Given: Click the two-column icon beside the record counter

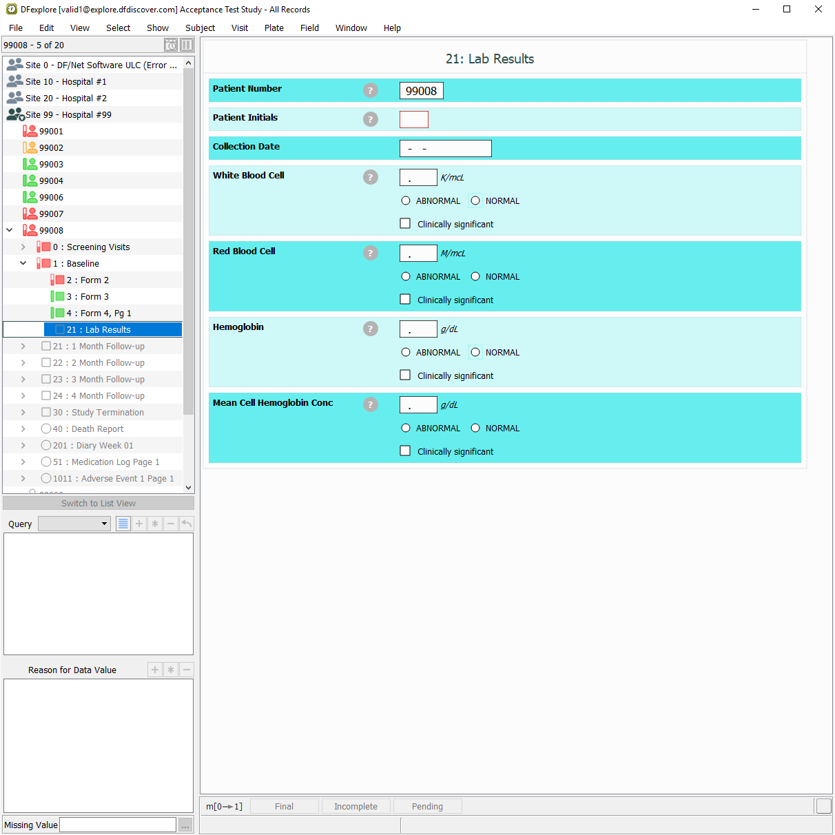Looking at the screenshot, I should pyautogui.click(x=187, y=45).
